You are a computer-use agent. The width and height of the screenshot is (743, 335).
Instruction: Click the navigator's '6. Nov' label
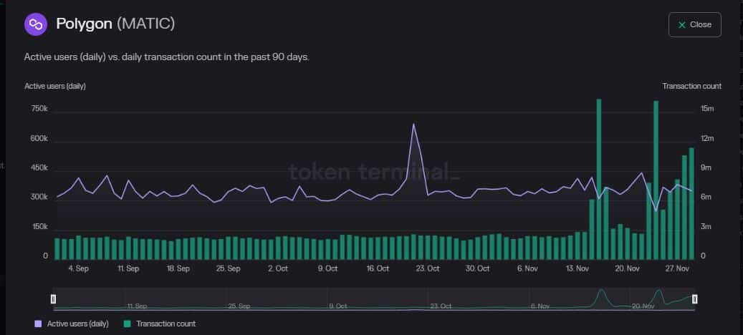point(540,306)
